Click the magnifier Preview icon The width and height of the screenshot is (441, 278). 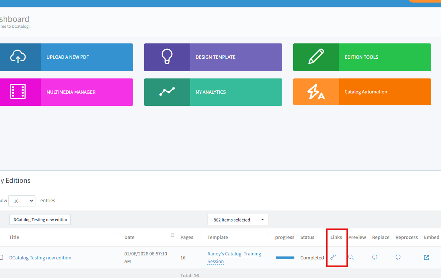pos(351,257)
